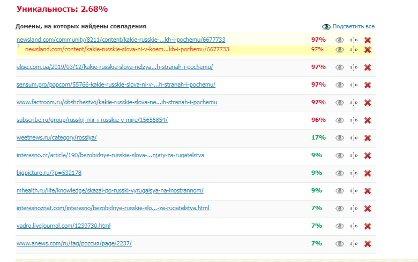Click compare arrows icon for www.factroom.ru row
This screenshot has width=418, height=262.
pyautogui.click(x=354, y=103)
